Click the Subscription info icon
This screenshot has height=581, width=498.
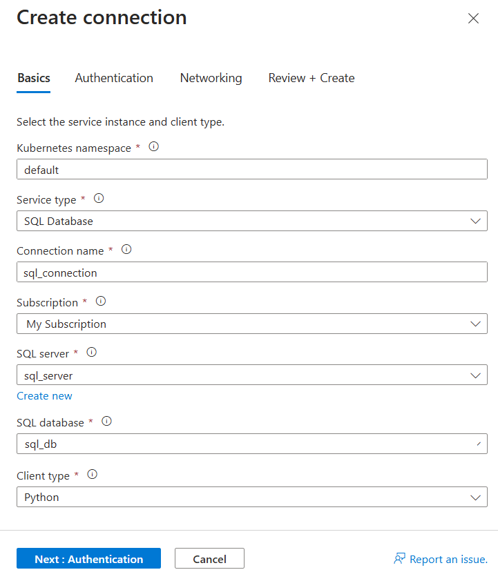pyautogui.click(x=101, y=301)
